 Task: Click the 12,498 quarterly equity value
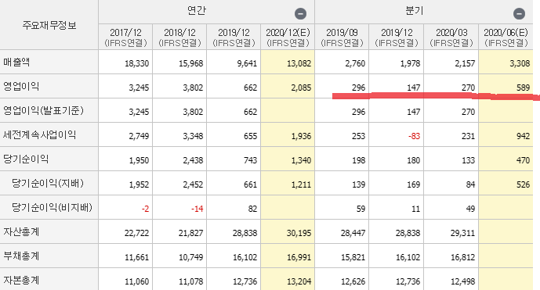[463, 281]
